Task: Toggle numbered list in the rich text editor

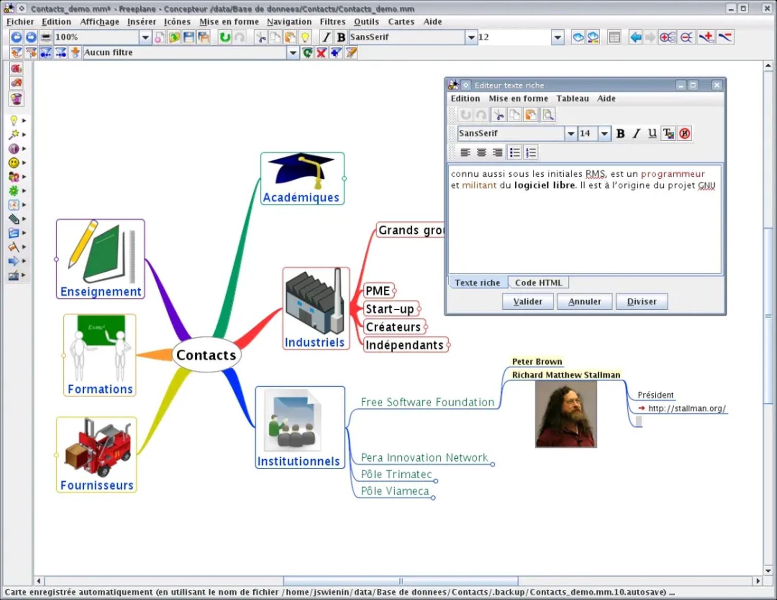Action: point(531,152)
